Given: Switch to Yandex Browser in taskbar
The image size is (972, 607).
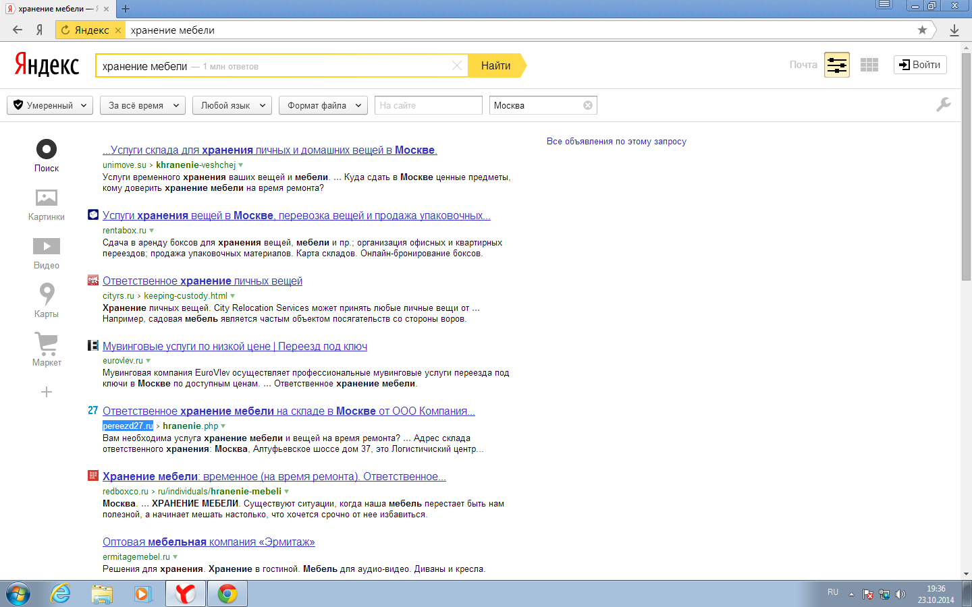Looking at the screenshot, I should [185, 594].
